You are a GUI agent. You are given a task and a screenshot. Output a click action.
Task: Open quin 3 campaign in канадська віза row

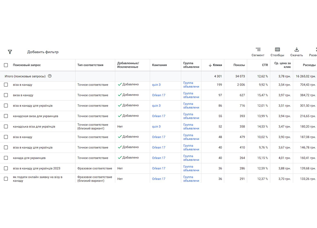coord(156,126)
